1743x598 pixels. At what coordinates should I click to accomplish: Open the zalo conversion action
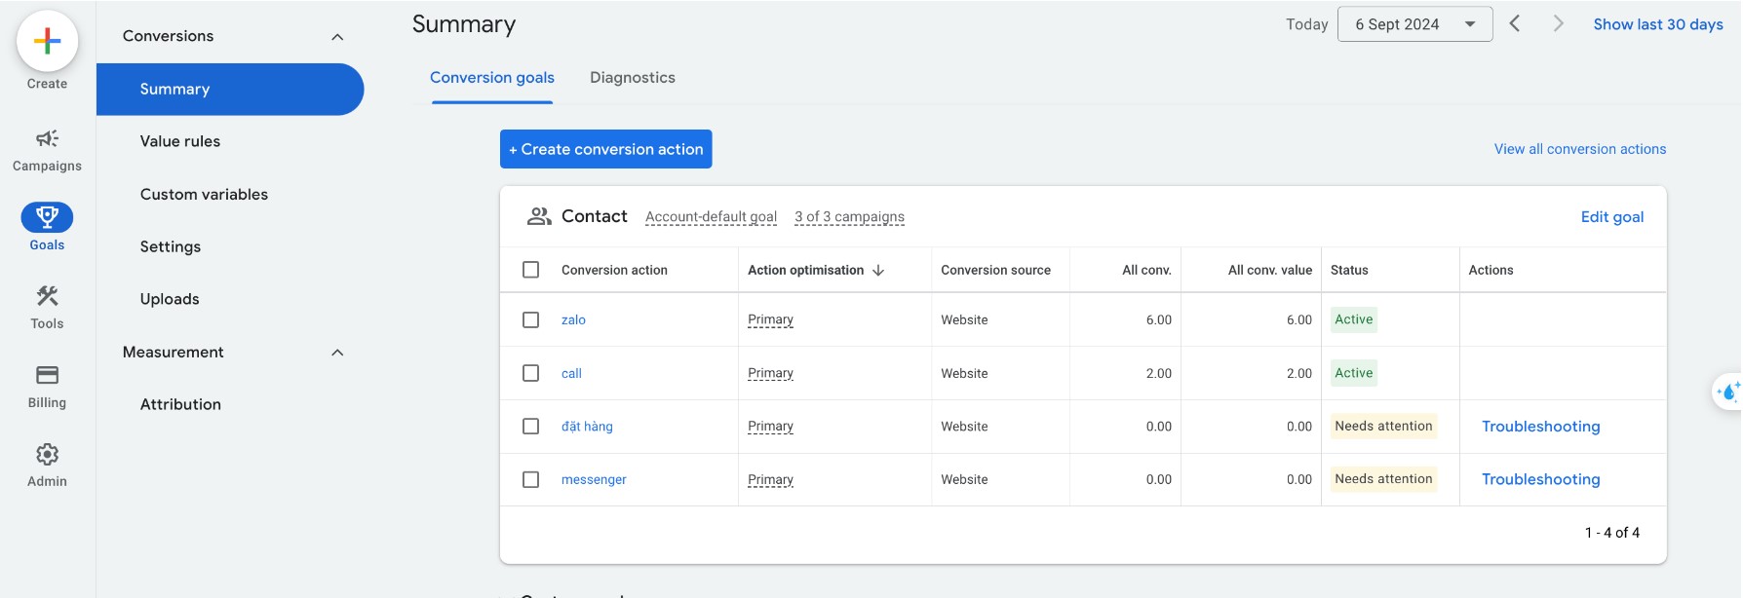point(573,319)
